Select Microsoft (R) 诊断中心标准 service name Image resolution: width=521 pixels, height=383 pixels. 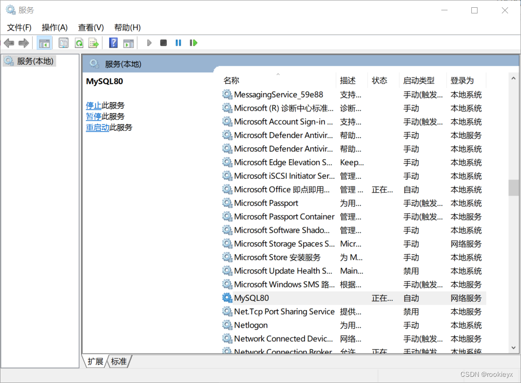(x=284, y=108)
